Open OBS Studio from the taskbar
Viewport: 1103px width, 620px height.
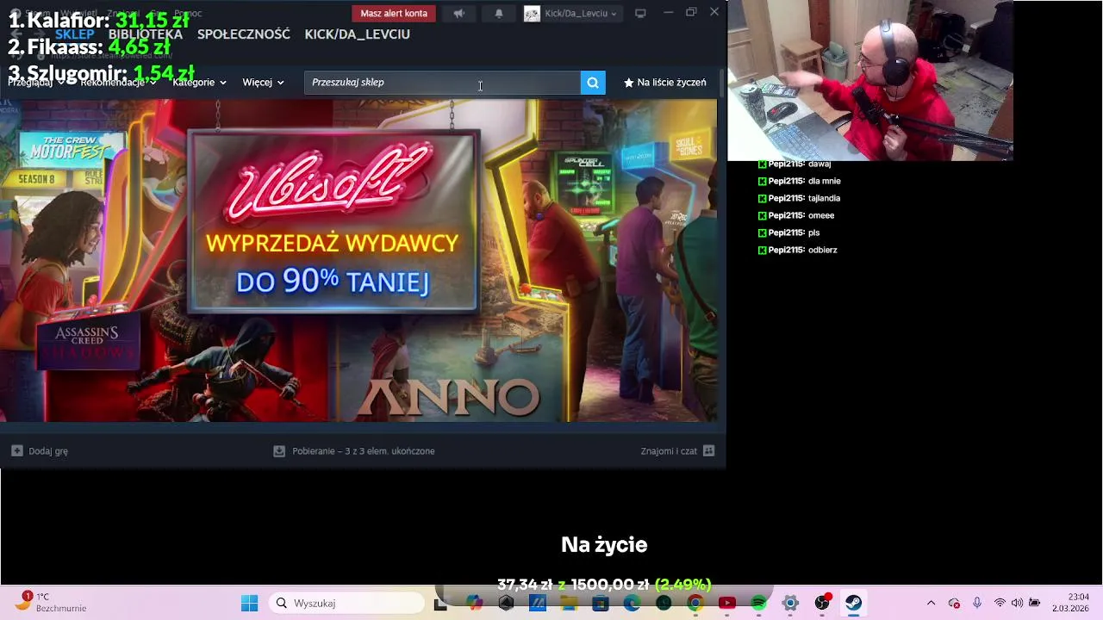tap(822, 603)
